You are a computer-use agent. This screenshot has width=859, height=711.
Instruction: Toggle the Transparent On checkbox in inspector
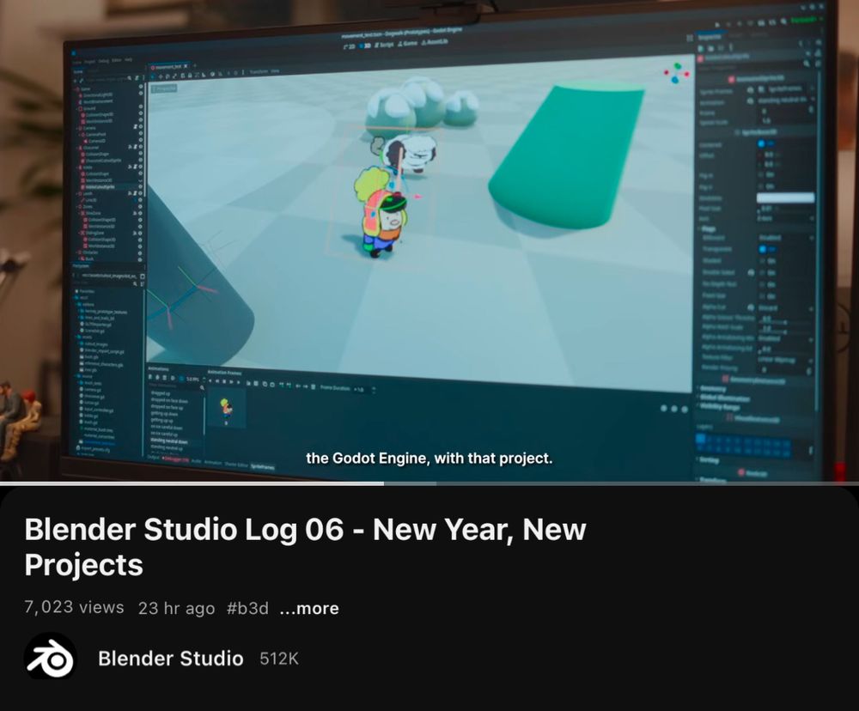coord(763,249)
